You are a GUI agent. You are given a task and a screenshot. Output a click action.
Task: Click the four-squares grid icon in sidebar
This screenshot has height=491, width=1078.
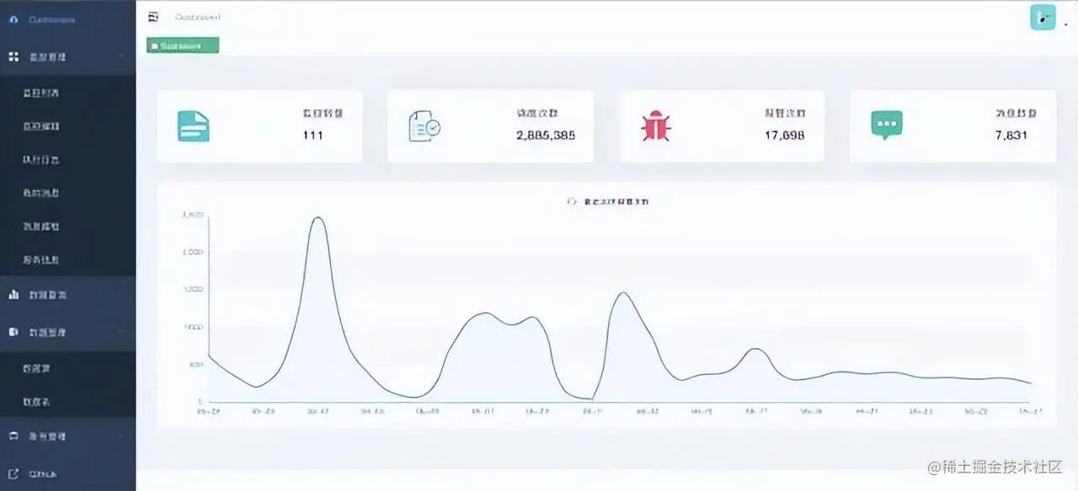[x=13, y=56]
